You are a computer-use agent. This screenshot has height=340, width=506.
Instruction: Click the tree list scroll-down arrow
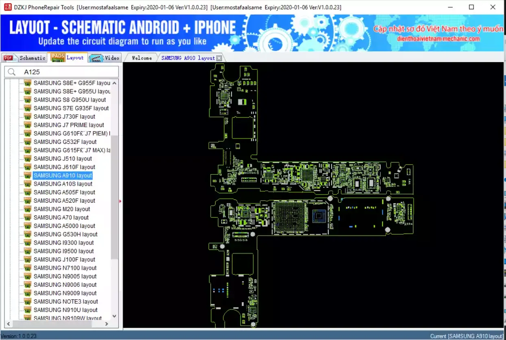(114, 316)
